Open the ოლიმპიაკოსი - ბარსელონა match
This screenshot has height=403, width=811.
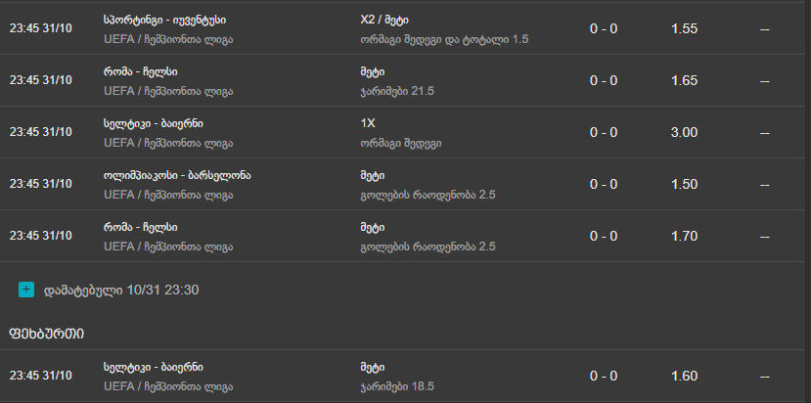tap(177, 175)
